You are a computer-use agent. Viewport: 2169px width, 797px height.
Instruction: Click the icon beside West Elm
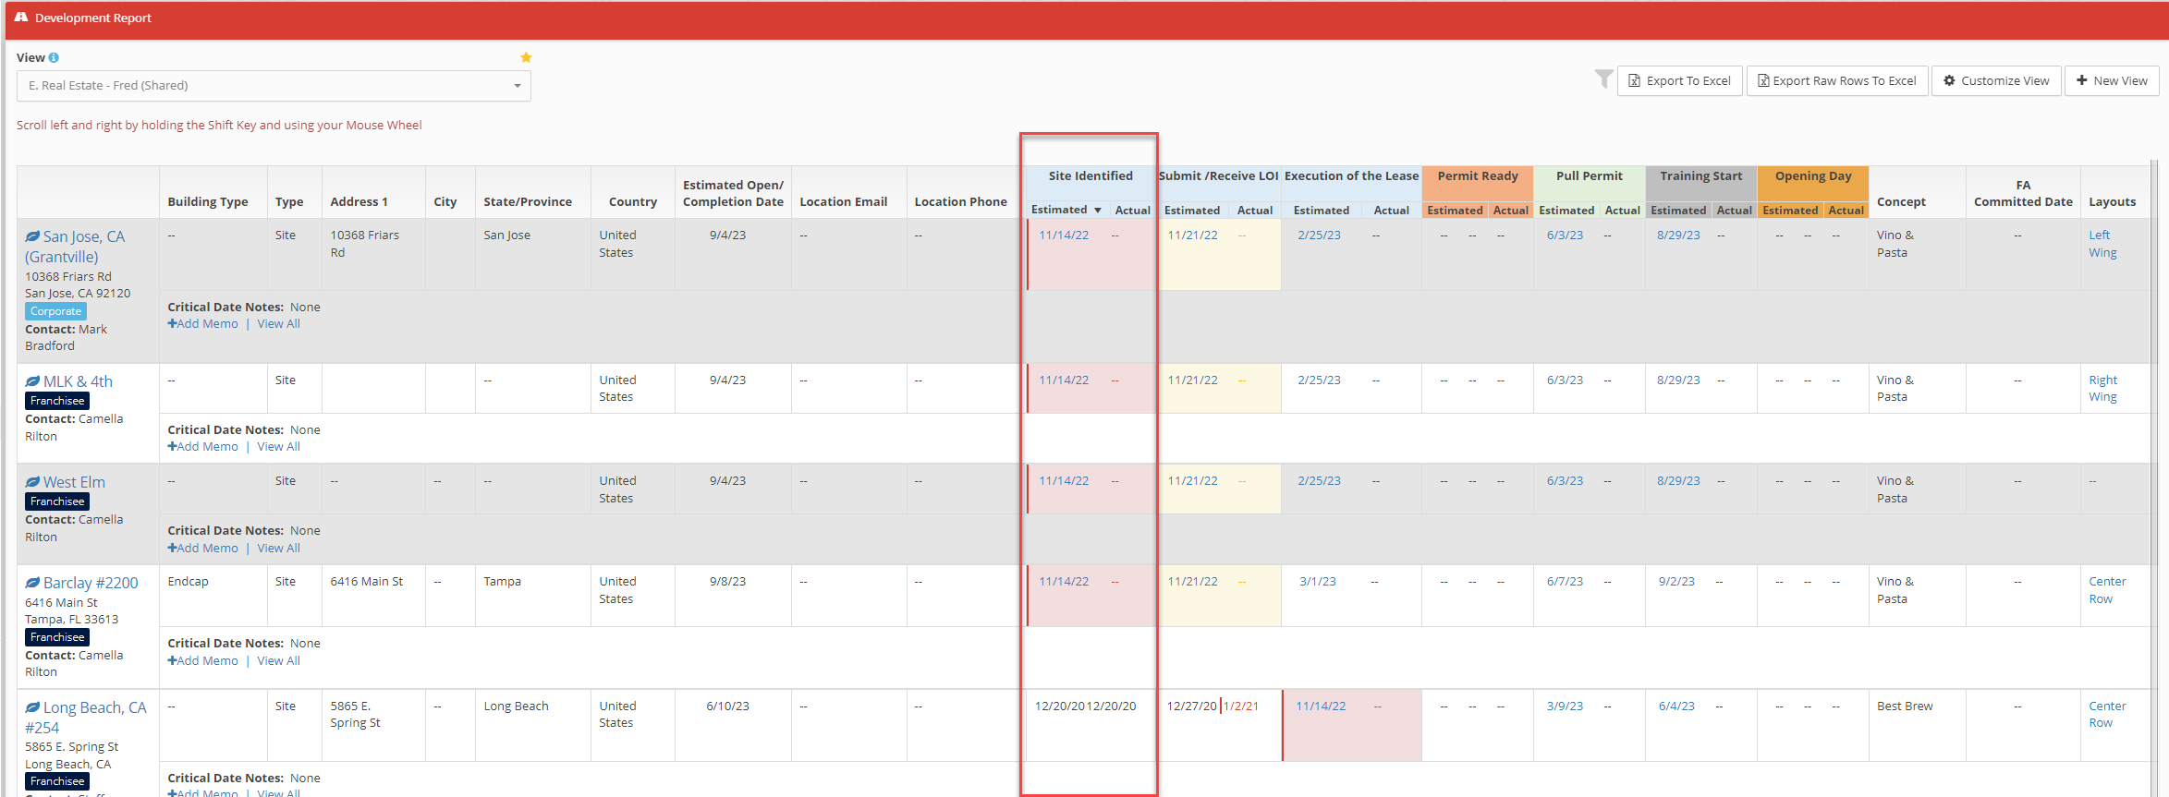pyautogui.click(x=32, y=483)
